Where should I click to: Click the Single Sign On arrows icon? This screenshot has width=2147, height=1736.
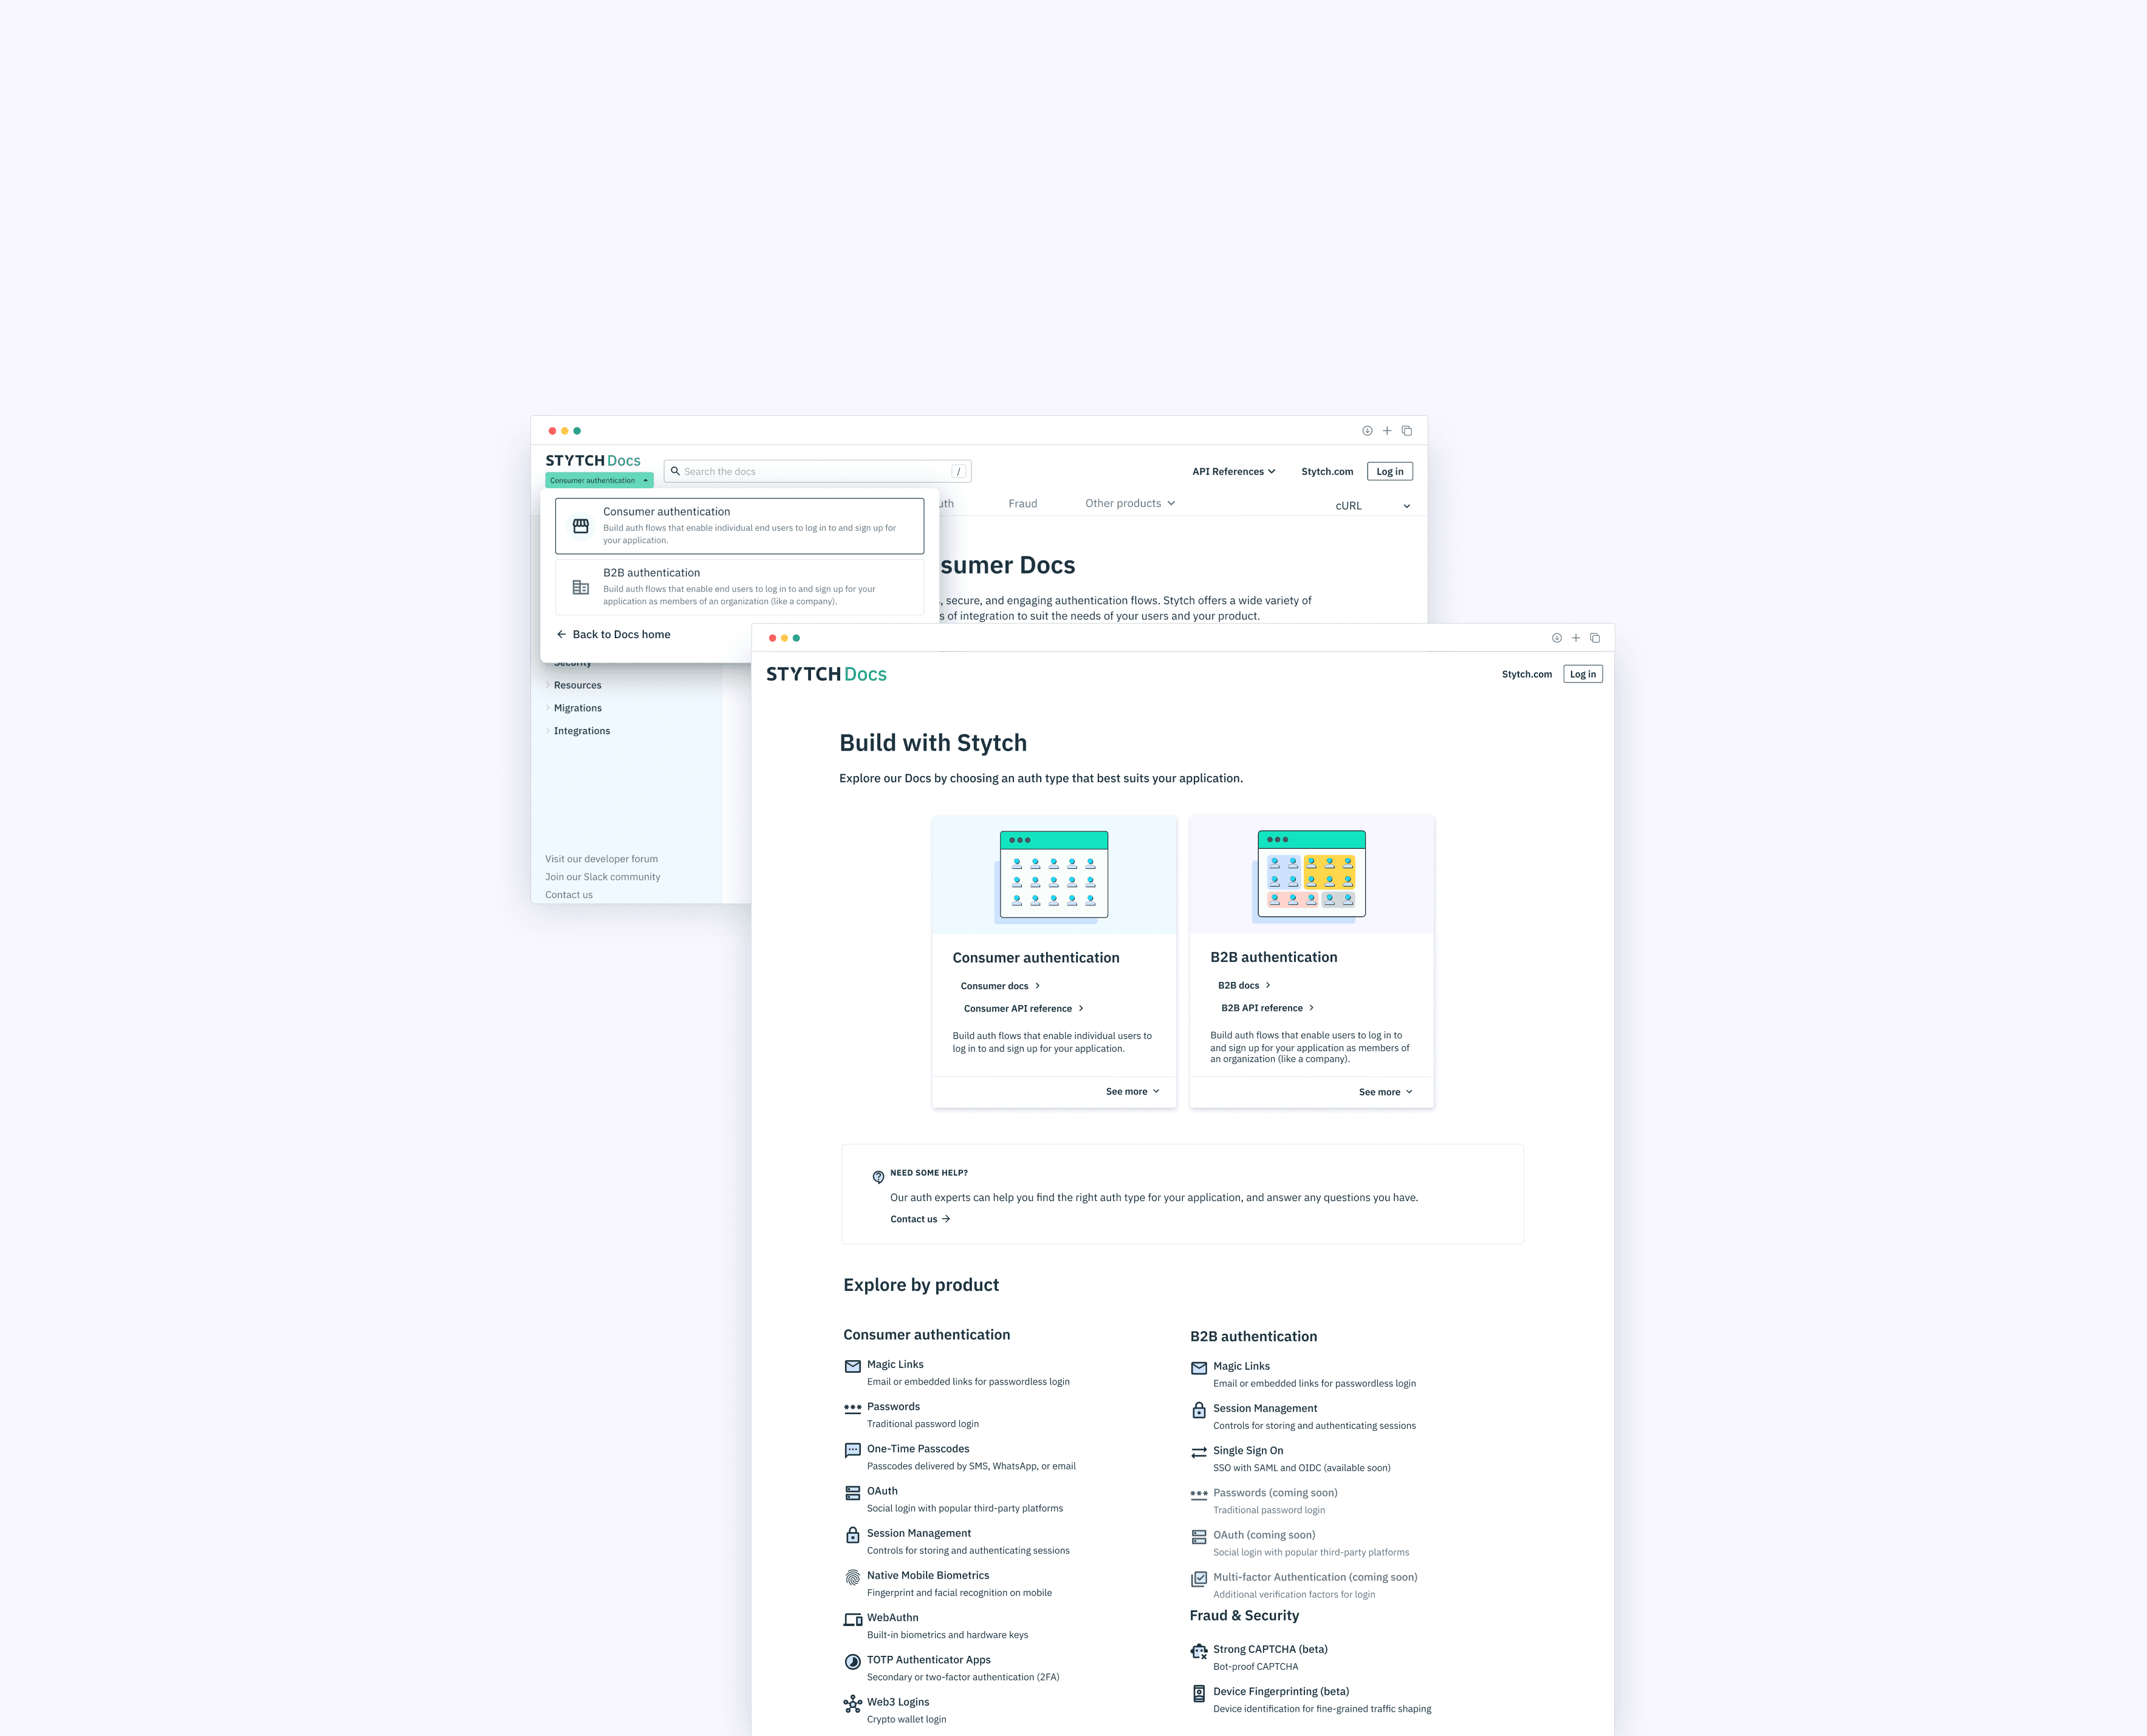[x=1199, y=1453]
